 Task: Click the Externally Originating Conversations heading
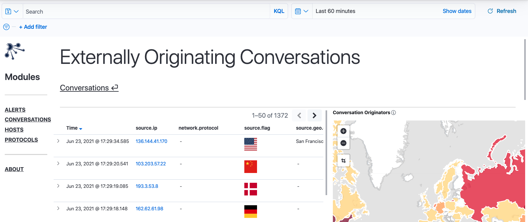[210, 57]
